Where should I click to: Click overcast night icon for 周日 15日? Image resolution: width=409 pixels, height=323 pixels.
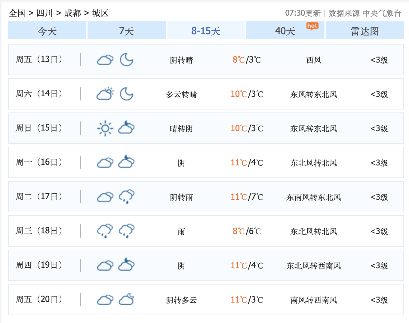(126, 128)
